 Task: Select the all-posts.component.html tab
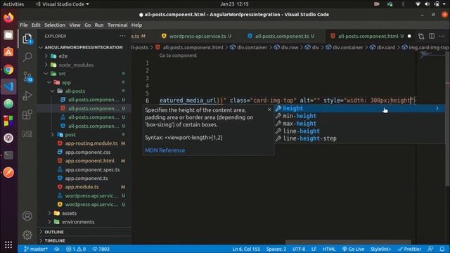[x=371, y=36]
